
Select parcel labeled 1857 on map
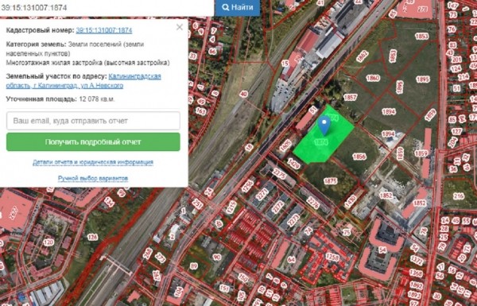(x=350, y=97)
